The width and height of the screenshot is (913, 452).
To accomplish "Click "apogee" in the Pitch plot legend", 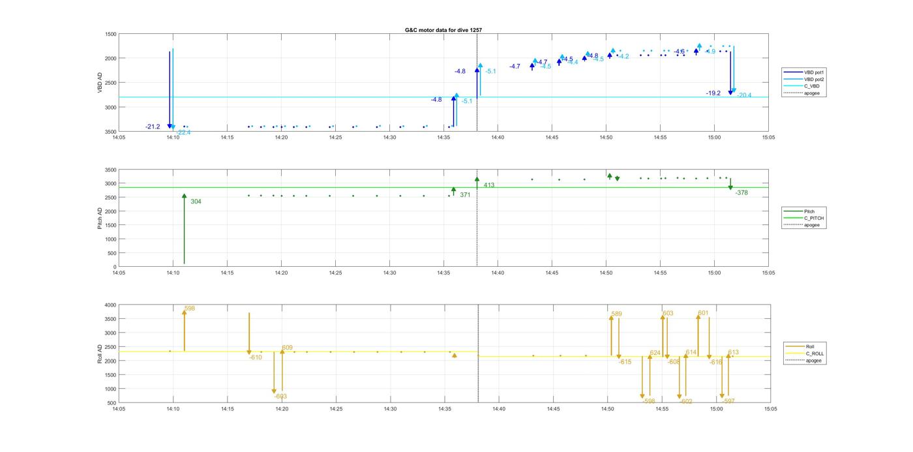I will pos(803,225).
